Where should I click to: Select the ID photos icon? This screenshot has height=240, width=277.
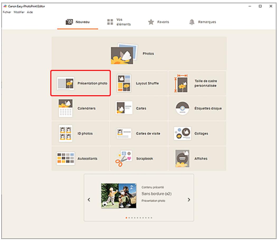65,133
